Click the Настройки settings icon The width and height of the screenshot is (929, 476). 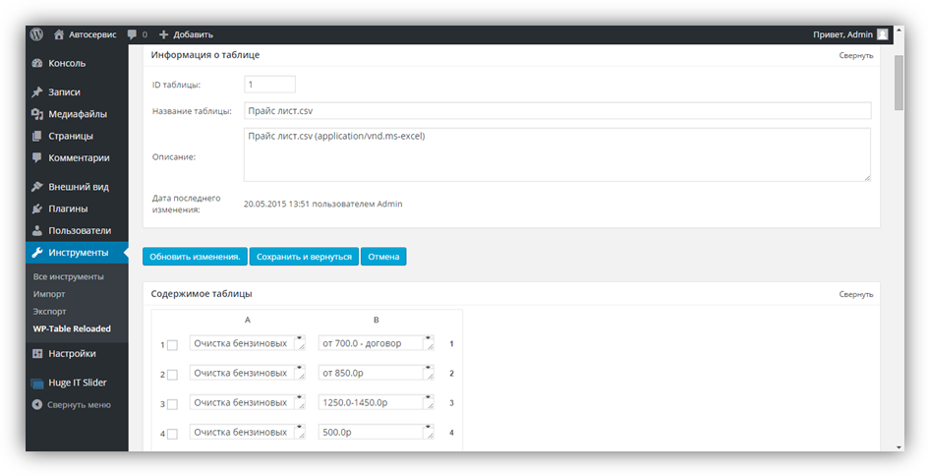point(37,353)
